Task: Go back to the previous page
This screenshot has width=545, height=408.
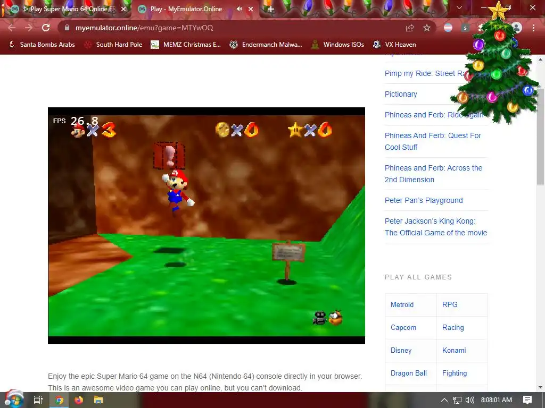Action: 12,28
